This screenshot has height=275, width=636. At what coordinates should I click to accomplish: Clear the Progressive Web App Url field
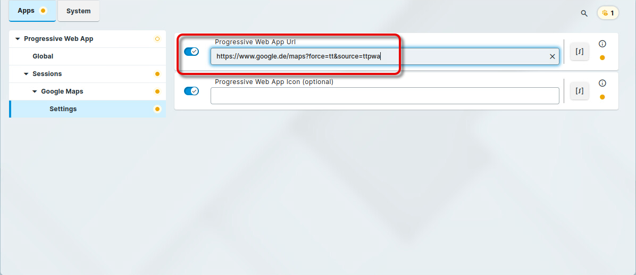point(552,56)
